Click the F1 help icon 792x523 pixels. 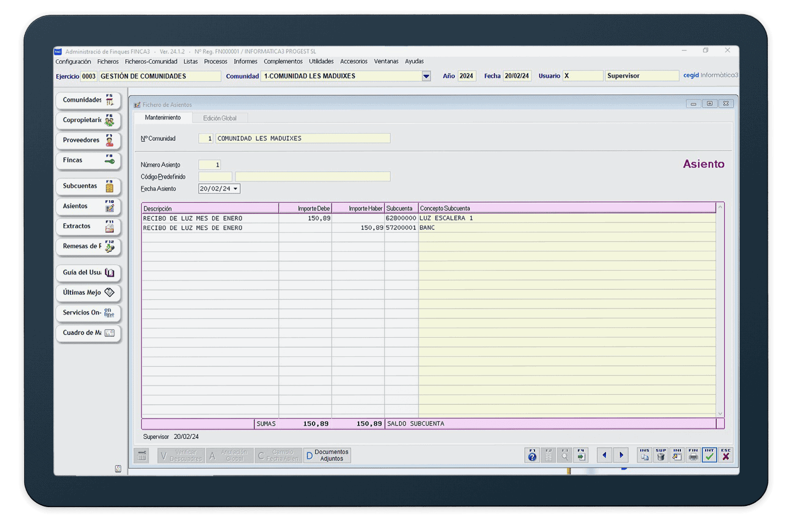click(532, 455)
